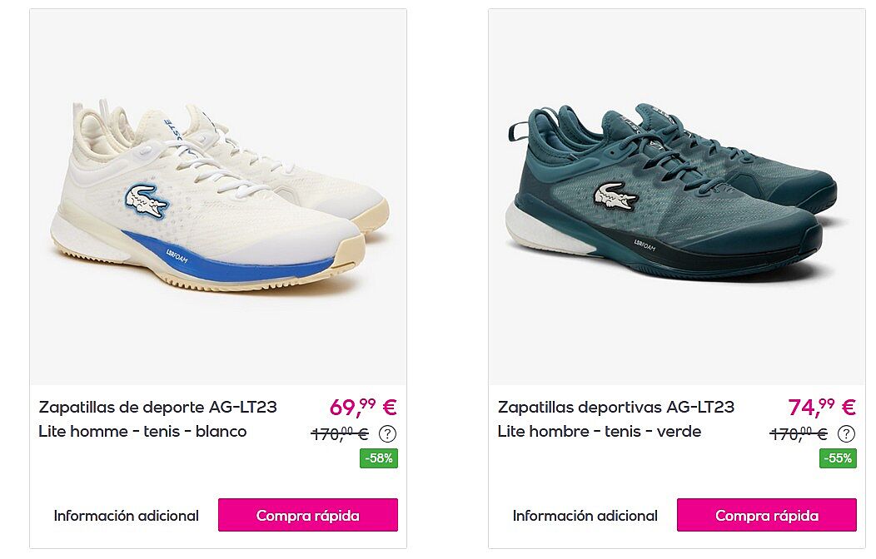The image size is (876, 559).
Task: Click the help icon beside white shoe's original price
Action: point(387,433)
